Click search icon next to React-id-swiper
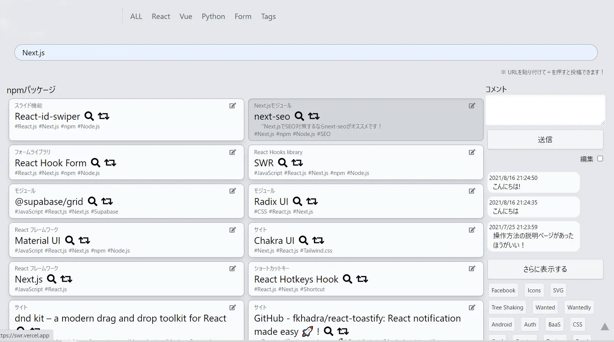Screen dimensions: 614x342 pyautogui.click(x=89, y=116)
